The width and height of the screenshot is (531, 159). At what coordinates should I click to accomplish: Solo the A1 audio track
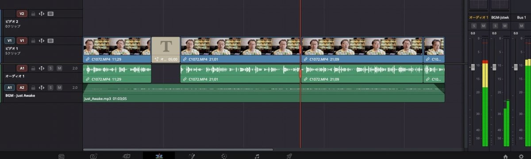(x=50, y=68)
